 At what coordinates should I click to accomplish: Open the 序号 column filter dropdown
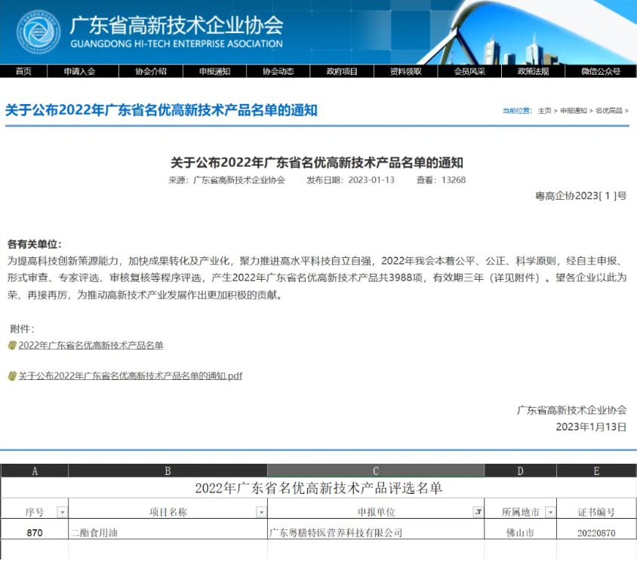[x=62, y=512]
